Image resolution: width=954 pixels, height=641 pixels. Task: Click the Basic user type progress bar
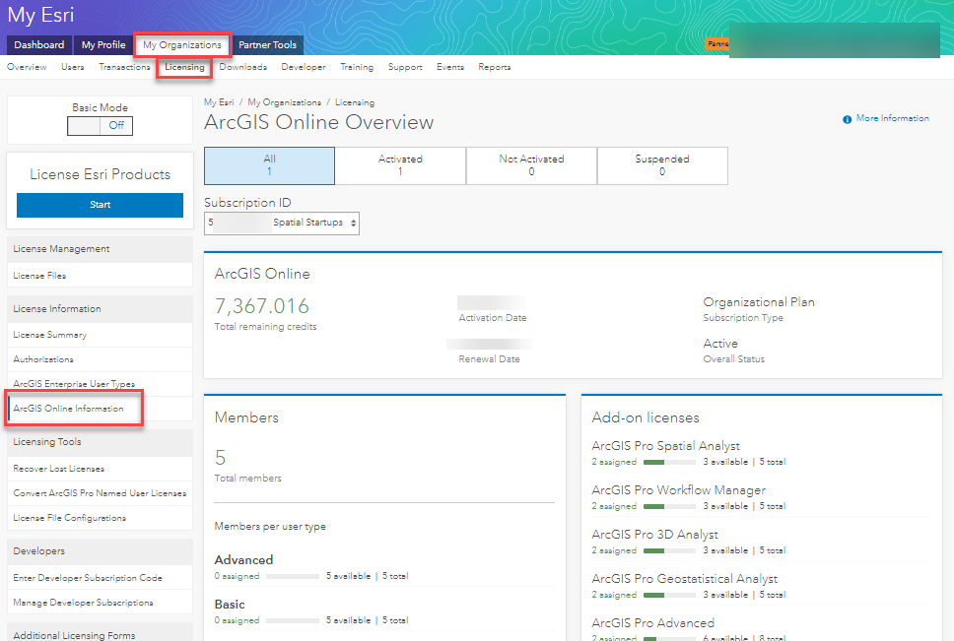(x=293, y=620)
